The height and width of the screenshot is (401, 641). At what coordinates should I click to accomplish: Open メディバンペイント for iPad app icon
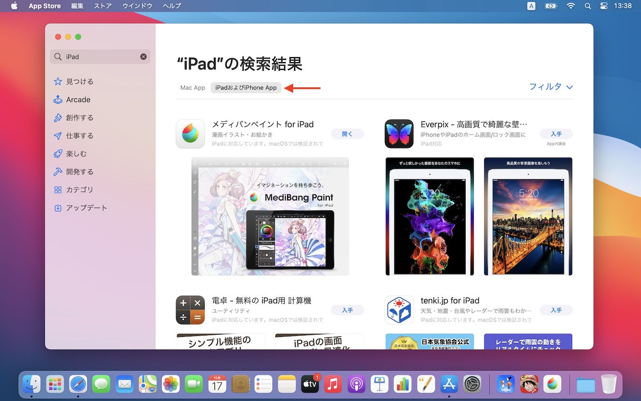[190, 134]
